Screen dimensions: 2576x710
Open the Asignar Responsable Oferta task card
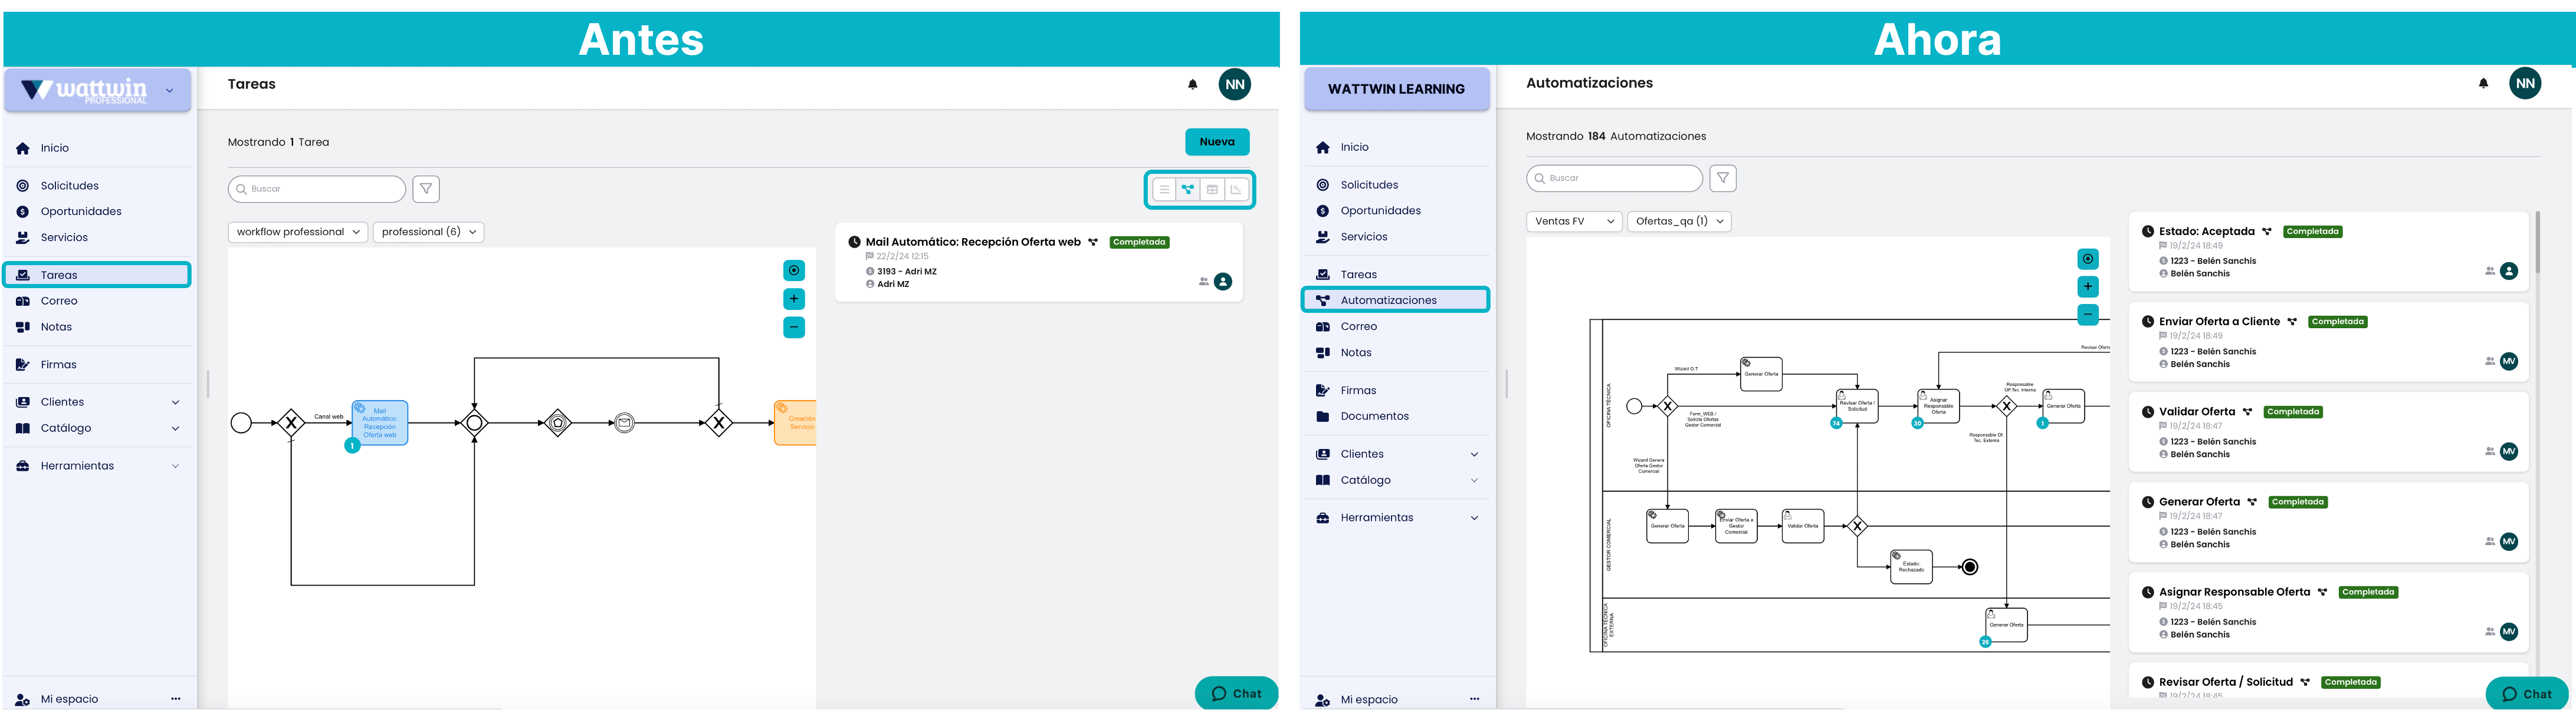click(x=2328, y=612)
